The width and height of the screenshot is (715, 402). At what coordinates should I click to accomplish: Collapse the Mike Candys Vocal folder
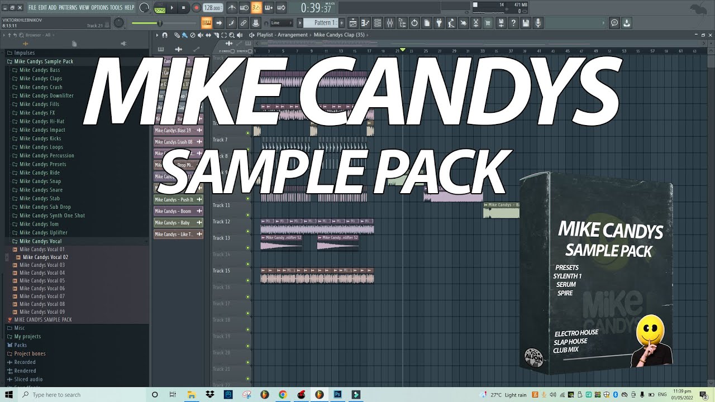[40, 241]
